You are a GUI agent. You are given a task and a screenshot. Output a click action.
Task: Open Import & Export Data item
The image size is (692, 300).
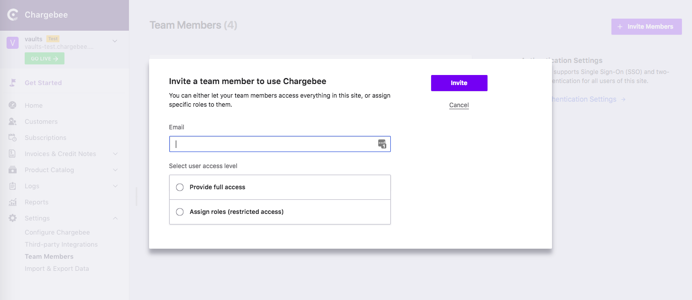(x=56, y=269)
